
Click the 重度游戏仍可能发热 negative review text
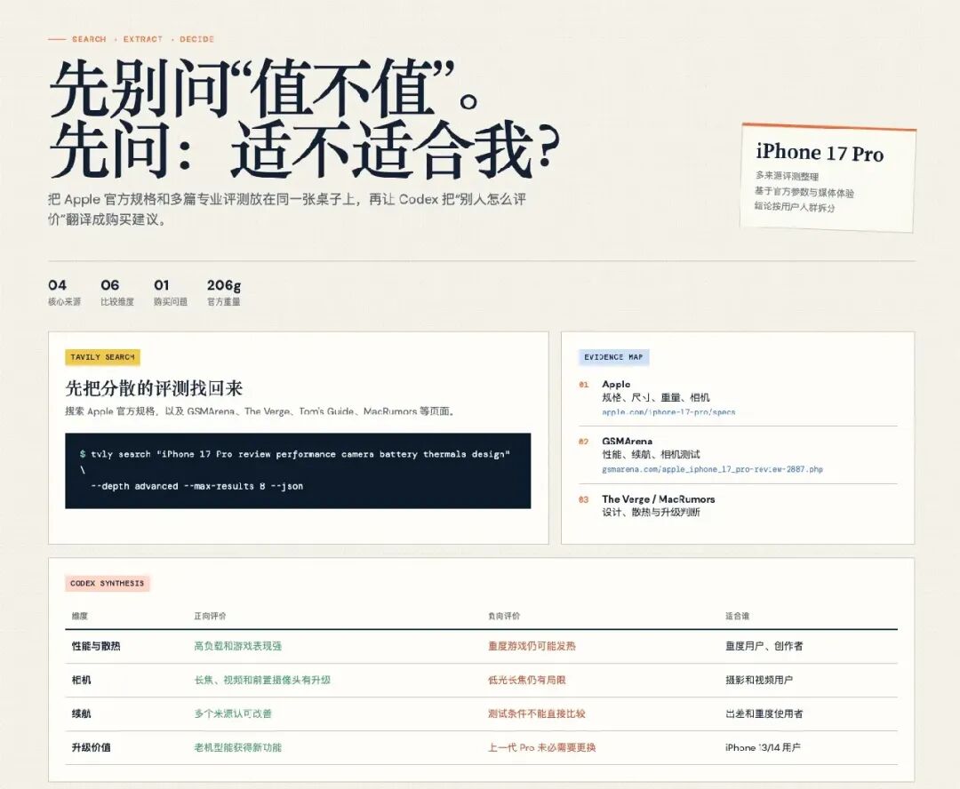[x=532, y=646]
